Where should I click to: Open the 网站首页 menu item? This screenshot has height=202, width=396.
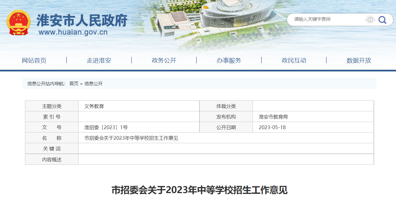pyautogui.click(x=34, y=61)
